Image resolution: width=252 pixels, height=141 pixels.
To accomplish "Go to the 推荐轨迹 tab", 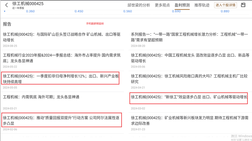I will 202,5.
